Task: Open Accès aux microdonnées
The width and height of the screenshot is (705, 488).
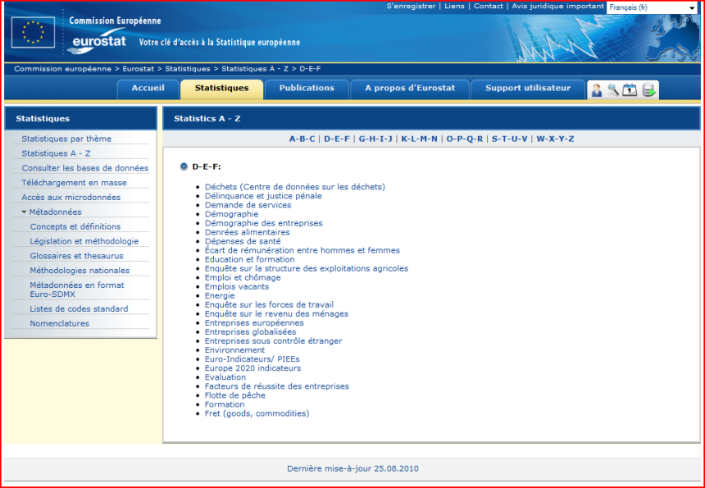Action: [71, 198]
